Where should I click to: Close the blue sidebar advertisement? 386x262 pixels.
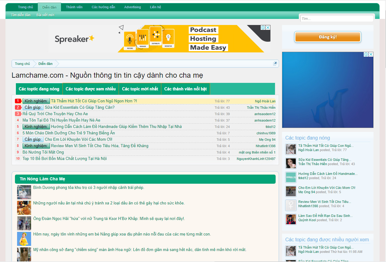point(371,55)
